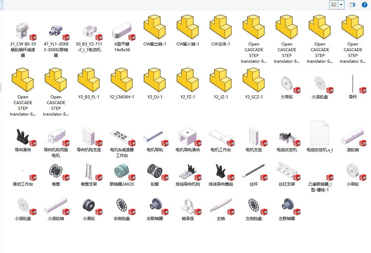Select the 联轴器24X20 part file

(x=122, y=171)
